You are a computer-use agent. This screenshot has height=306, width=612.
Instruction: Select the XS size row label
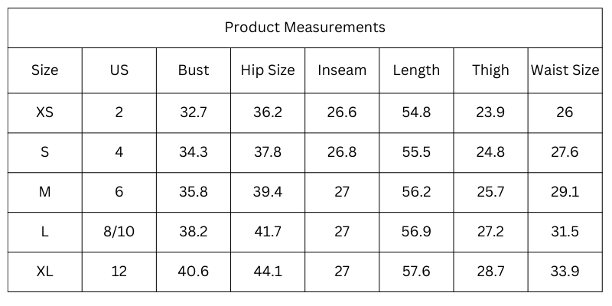(x=44, y=112)
